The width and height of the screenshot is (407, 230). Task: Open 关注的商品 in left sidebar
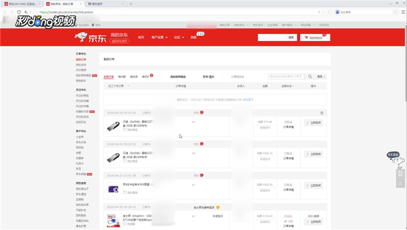click(x=82, y=95)
